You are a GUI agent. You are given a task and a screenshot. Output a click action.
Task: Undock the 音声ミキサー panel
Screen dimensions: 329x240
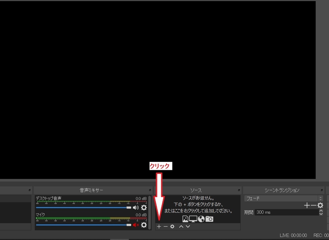coord(150,190)
